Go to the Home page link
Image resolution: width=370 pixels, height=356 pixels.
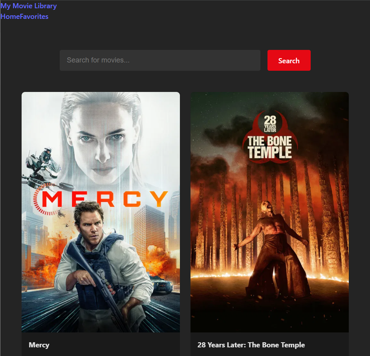pos(10,17)
